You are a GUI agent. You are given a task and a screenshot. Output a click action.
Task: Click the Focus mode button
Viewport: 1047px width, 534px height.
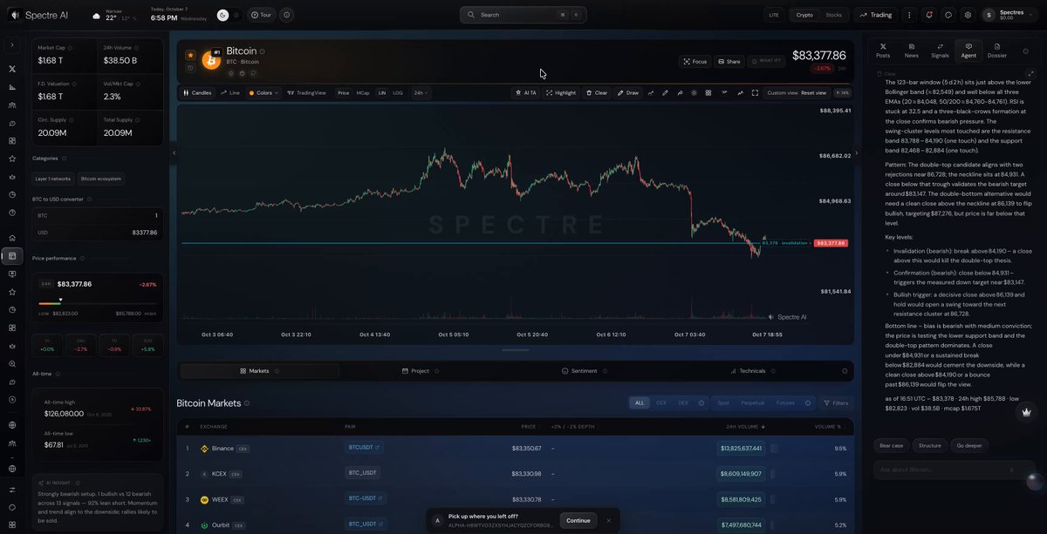[x=695, y=61]
